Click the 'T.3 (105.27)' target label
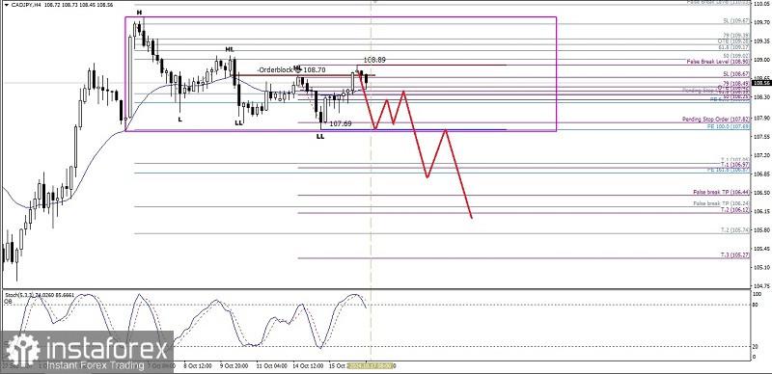The image size is (772, 374). click(x=735, y=255)
